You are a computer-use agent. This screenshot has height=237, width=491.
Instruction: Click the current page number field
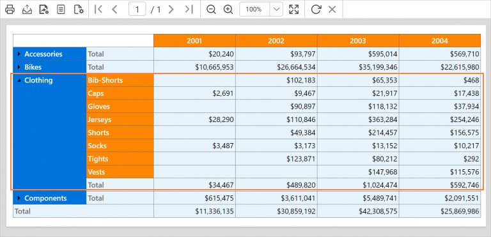coord(137,10)
